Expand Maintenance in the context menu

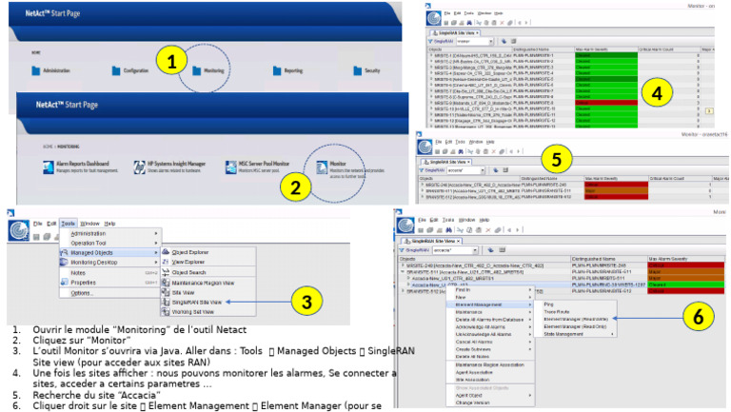[490, 312]
